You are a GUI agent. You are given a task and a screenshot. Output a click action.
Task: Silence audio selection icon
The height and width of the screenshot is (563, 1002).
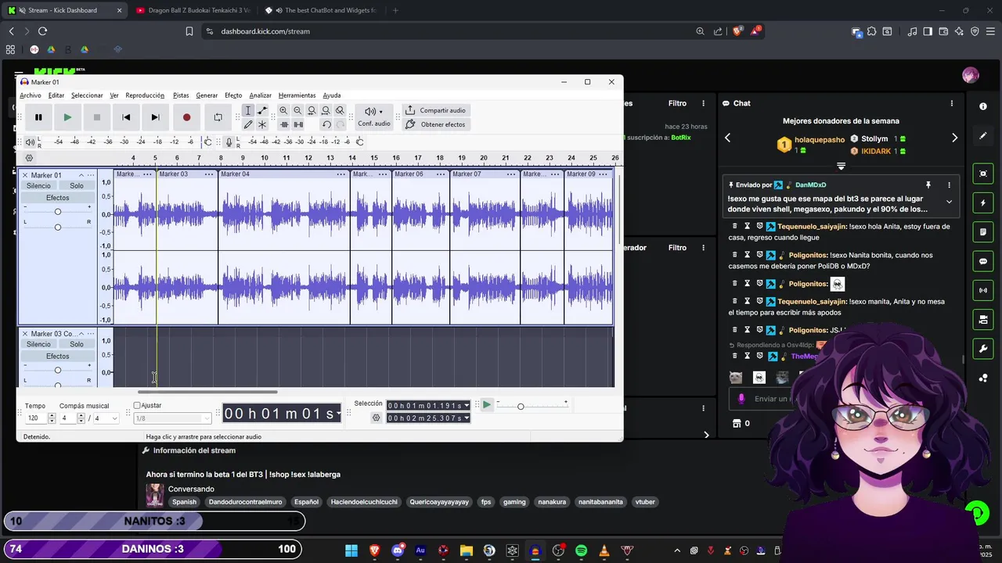298,124
